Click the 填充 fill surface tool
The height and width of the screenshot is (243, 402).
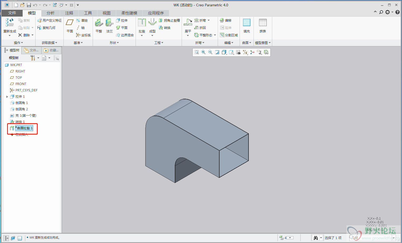coord(247,26)
